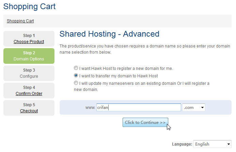The width and height of the screenshot is (236, 152).
Task: Click the domain name text field containing crifan
Action: (x=138, y=108)
